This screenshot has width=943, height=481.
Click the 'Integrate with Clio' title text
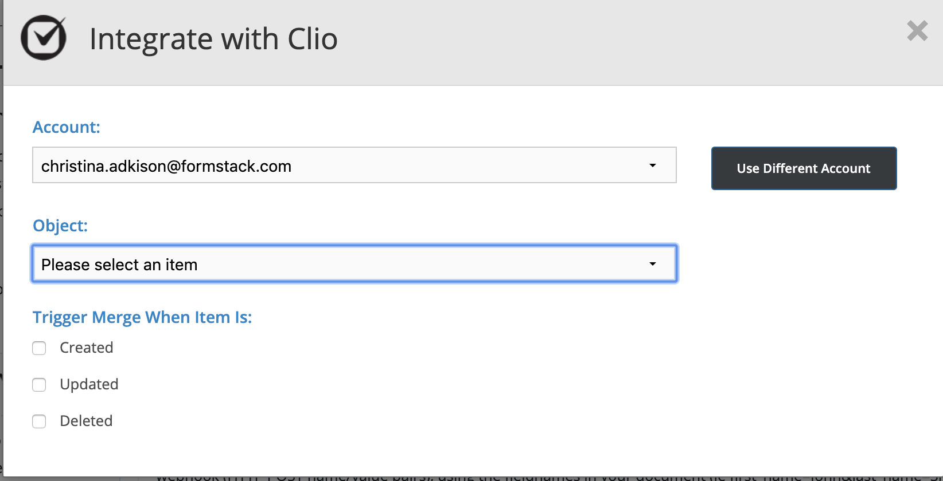tap(213, 39)
